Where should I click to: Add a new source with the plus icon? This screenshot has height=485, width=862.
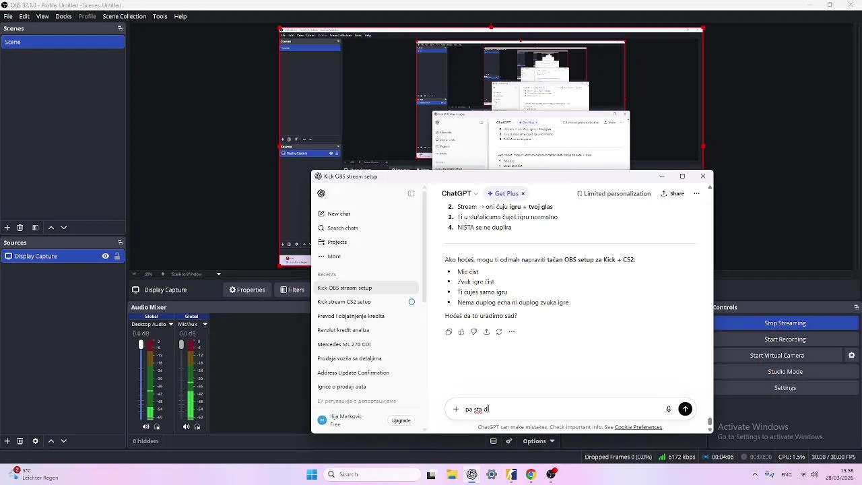pos(7,441)
